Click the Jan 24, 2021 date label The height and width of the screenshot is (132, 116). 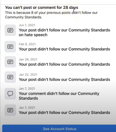(x=28, y=59)
